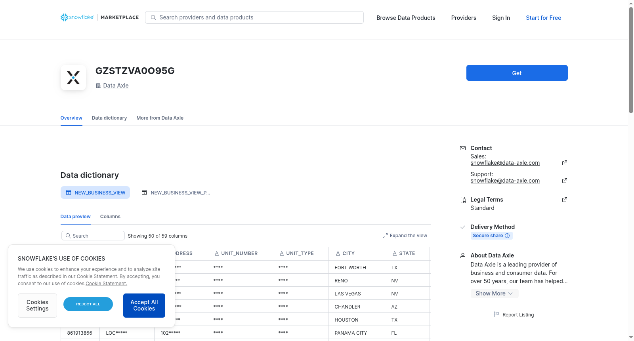Open the Cookie Statement link
Image resolution: width=634 pixels, height=341 pixels.
click(x=106, y=284)
